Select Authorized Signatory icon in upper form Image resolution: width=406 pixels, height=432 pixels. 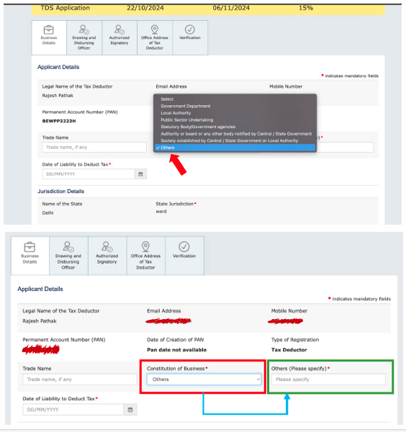pos(119,30)
